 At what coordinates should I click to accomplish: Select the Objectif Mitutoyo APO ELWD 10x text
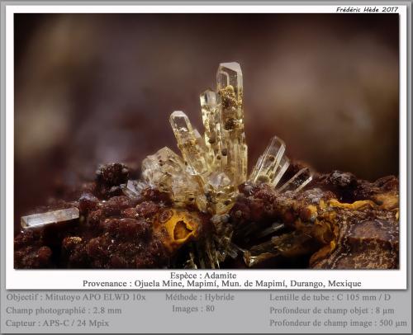[x=76, y=297]
